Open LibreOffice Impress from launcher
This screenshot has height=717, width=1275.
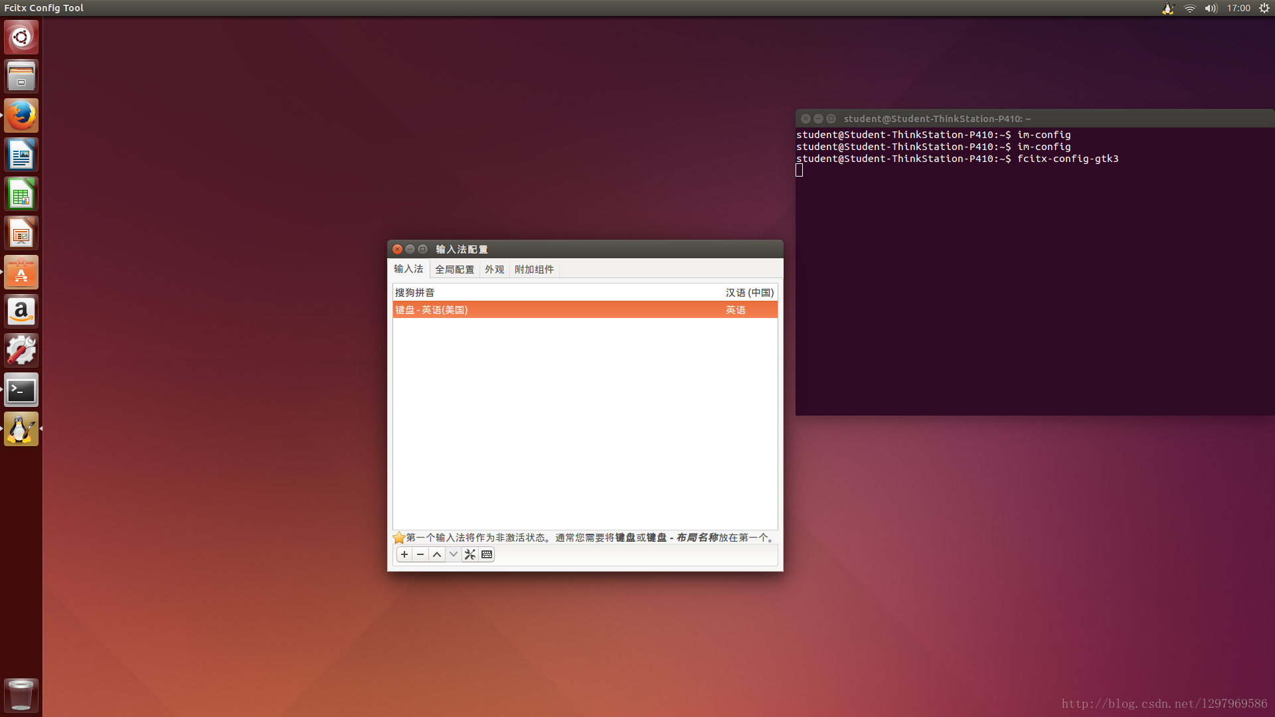click(21, 233)
